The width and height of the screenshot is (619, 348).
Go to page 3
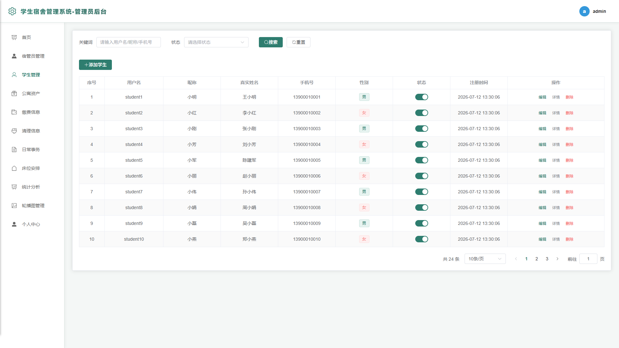point(547,259)
